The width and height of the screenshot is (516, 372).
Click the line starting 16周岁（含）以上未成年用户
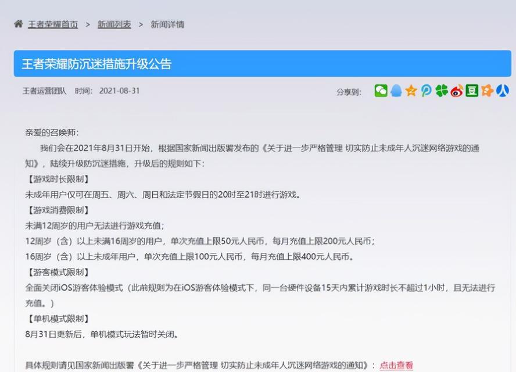point(189,256)
